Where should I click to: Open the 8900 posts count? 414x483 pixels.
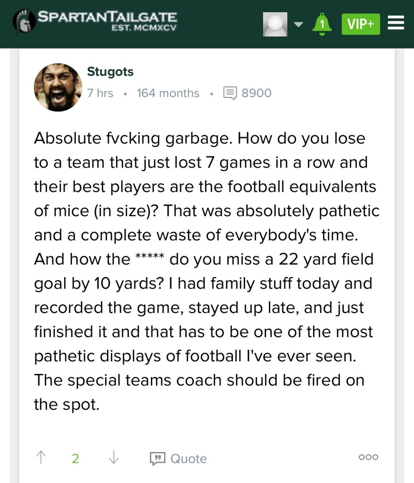[257, 93]
